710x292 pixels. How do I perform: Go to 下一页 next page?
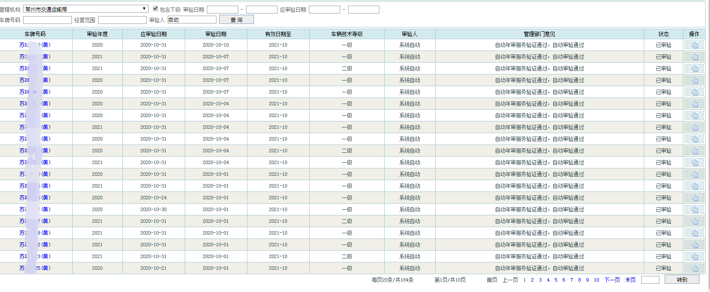pyautogui.click(x=612, y=280)
